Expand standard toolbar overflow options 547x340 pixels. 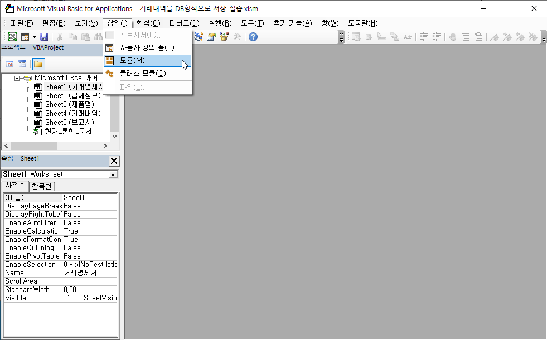click(341, 37)
